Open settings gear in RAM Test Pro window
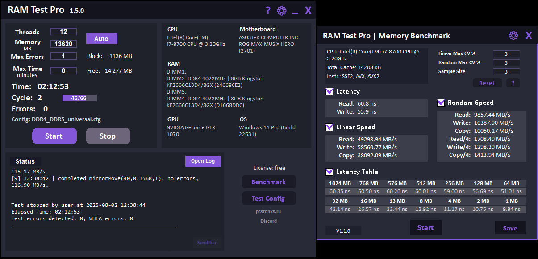The image size is (538, 259). [281, 11]
